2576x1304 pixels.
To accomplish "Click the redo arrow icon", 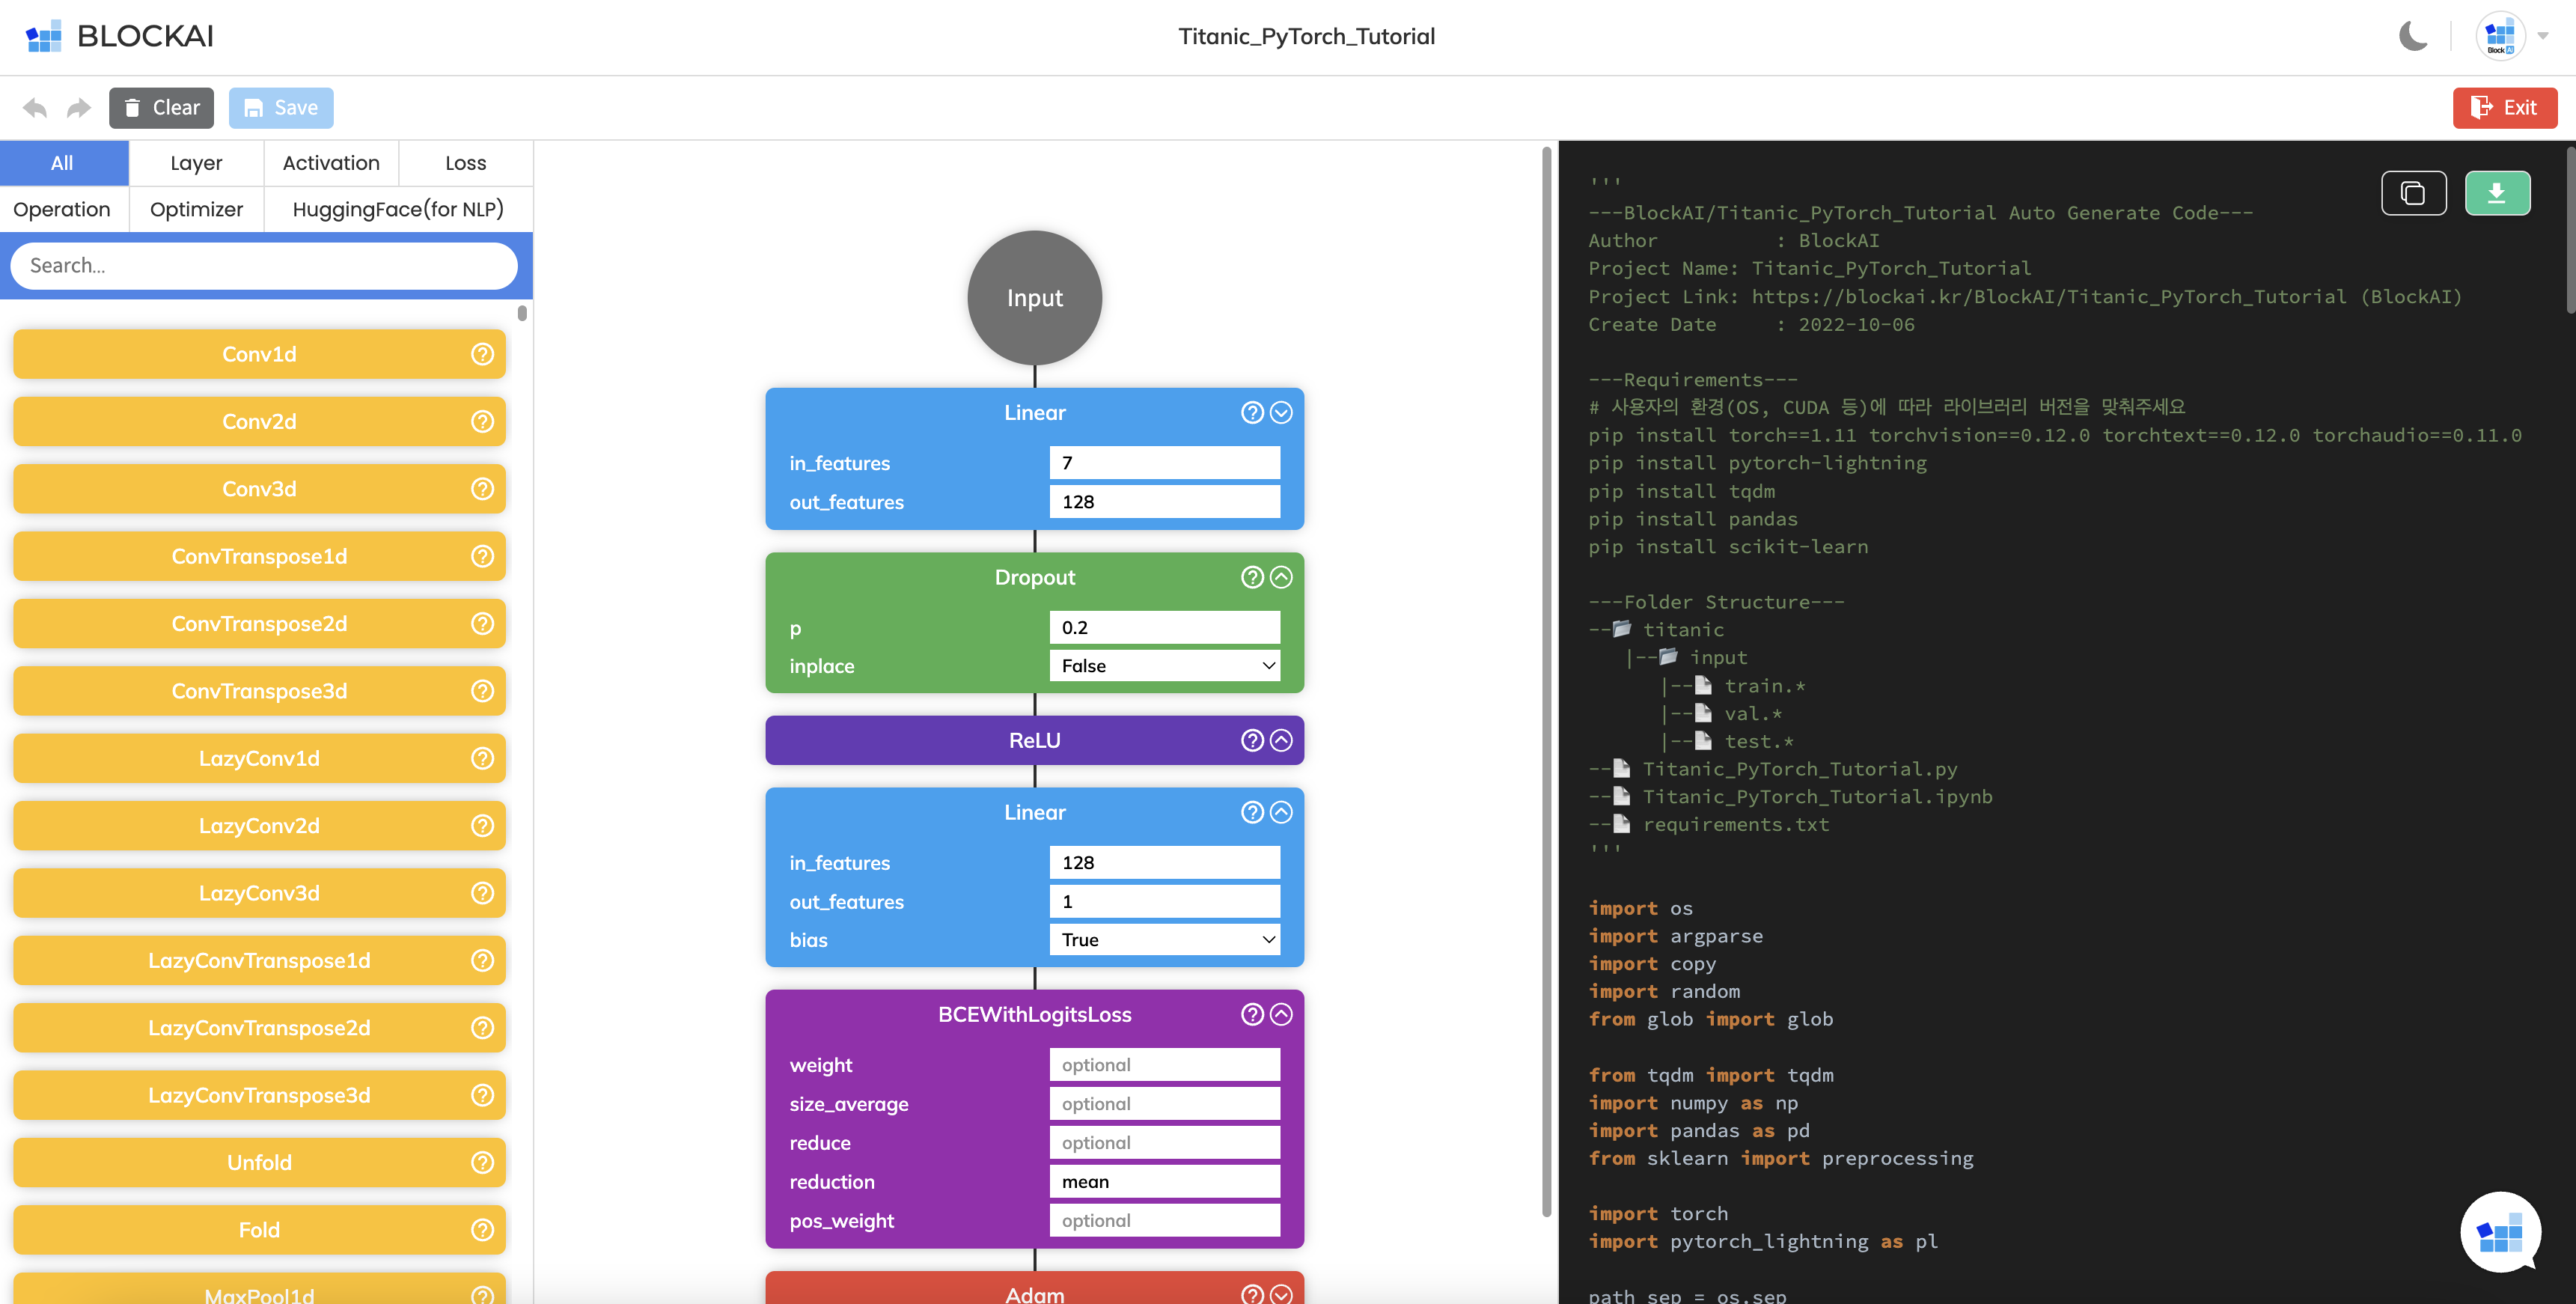I will pos(79,108).
